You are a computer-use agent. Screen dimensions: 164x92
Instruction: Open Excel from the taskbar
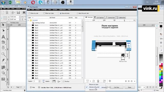pyautogui.click(x=11, y=2)
